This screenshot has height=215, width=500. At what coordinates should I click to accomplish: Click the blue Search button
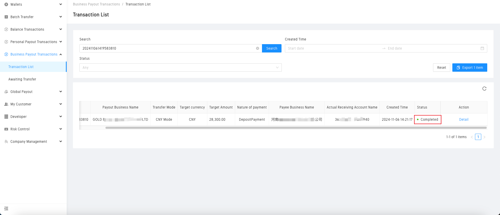[272, 48]
